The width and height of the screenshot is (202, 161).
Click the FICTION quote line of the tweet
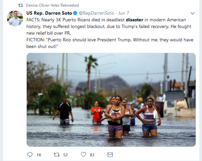[x=110, y=43]
